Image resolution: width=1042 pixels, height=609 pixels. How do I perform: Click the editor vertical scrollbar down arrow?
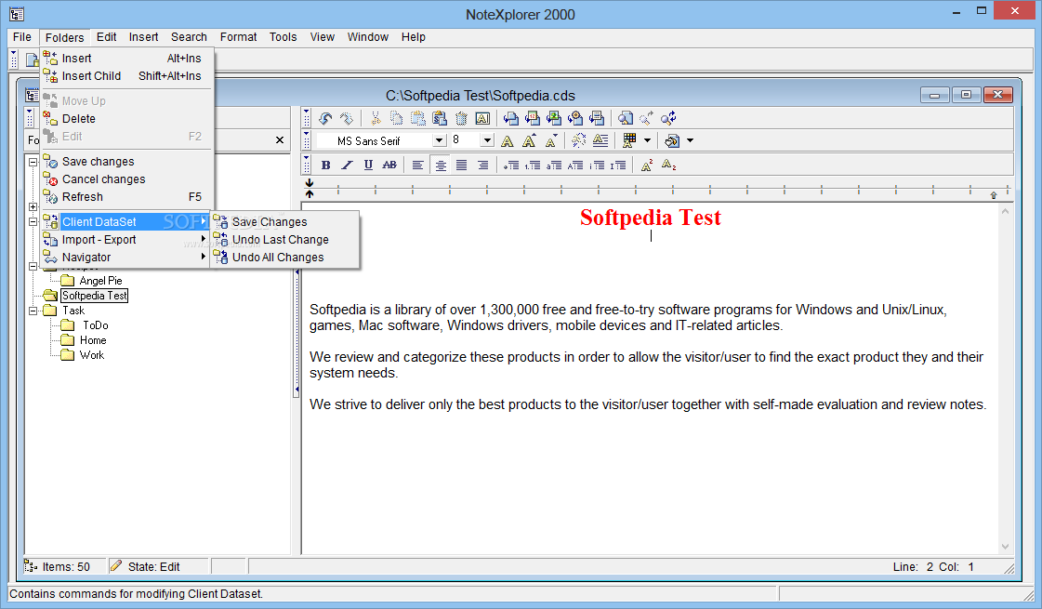pyautogui.click(x=1005, y=547)
